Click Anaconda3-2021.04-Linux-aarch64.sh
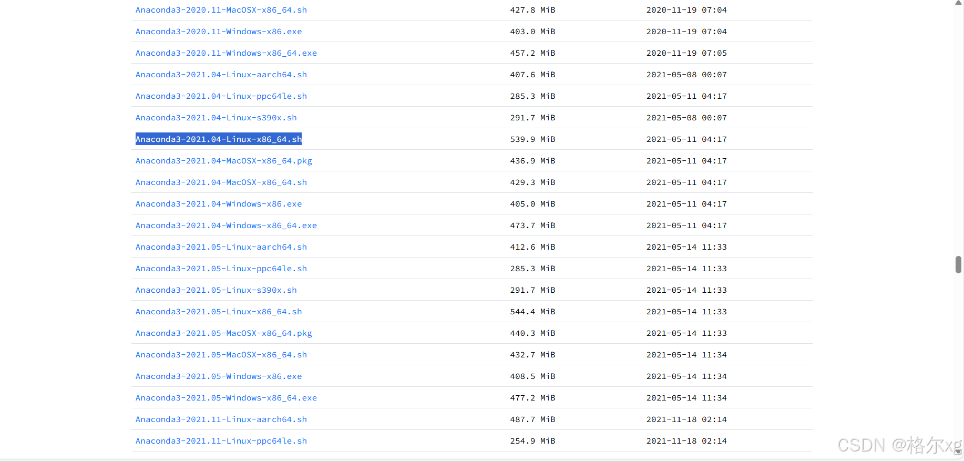The image size is (964, 462). click(x=221, y=75)
